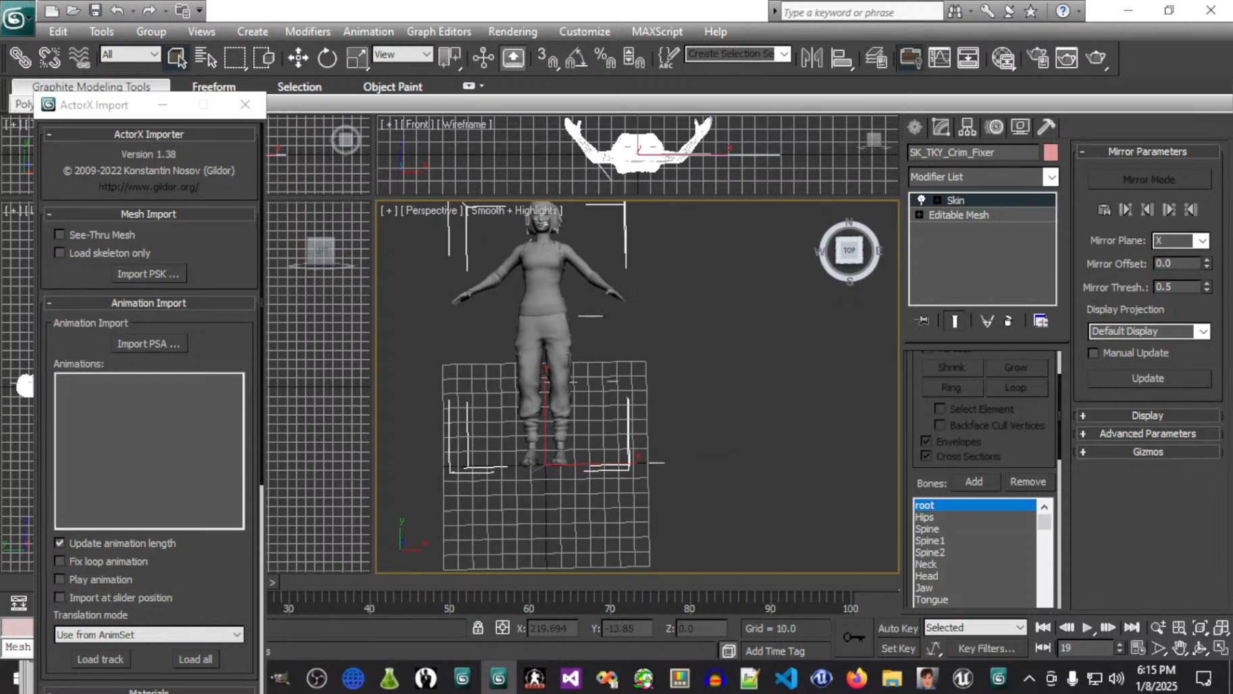
Task: Select the Hips bone in list
Action: [924, 517]
